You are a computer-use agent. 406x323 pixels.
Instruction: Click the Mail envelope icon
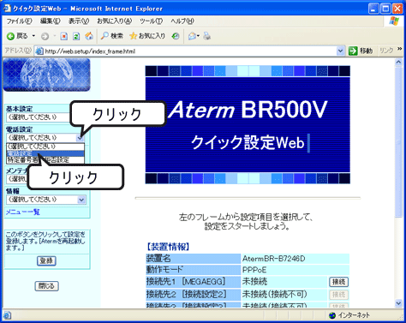(192, 36)
